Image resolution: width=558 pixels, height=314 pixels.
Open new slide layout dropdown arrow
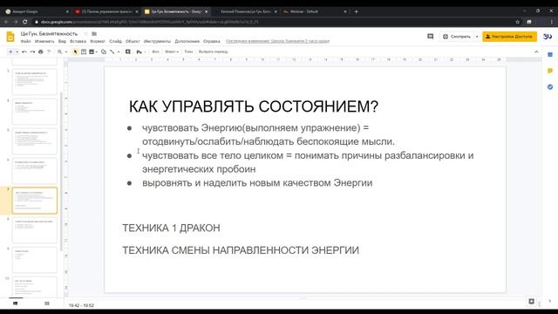pos(17,51)
